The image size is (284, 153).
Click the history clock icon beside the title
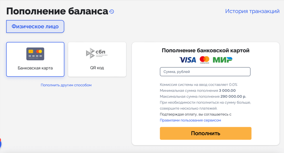click(111, 12)
